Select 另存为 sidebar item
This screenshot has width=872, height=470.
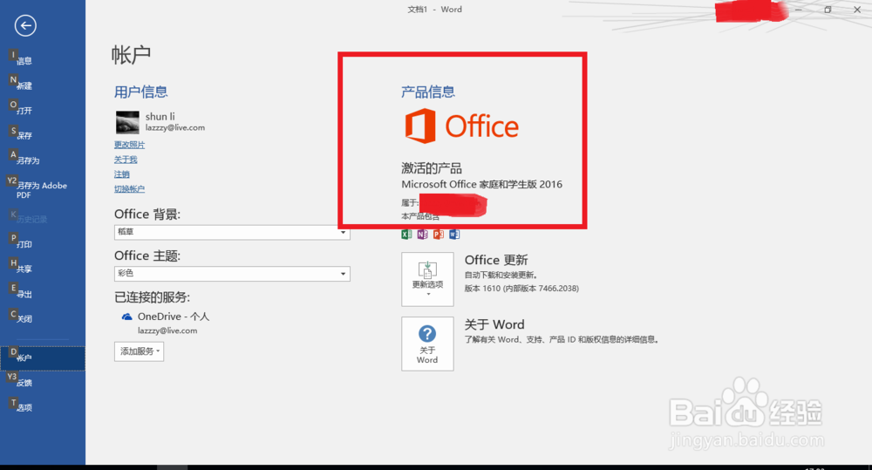click(28, 160)
